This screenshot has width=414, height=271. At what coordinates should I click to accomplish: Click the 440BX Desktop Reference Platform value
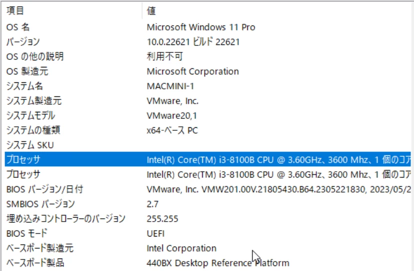[218, 263]
